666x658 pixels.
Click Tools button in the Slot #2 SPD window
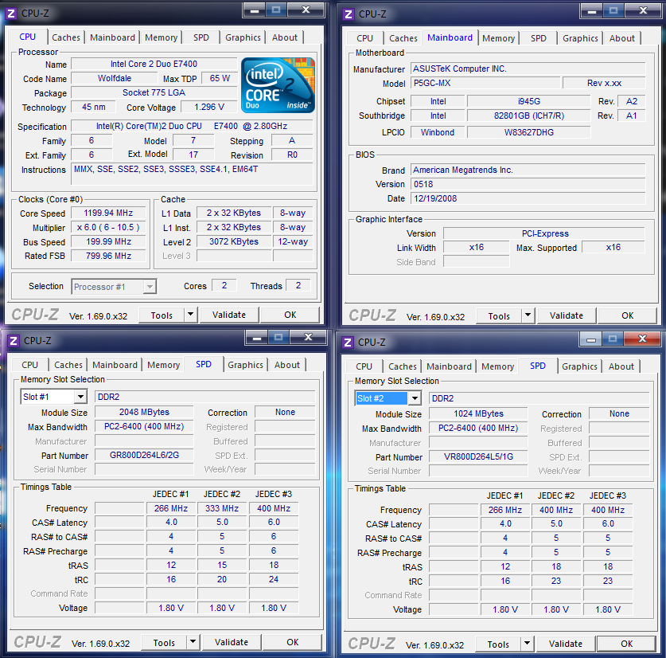coord(498,644)
